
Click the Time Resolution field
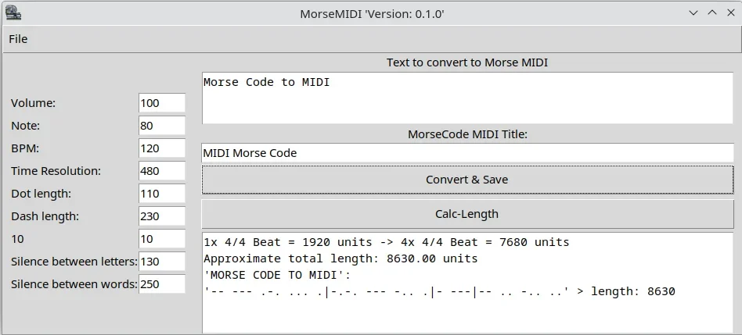click(161, 171)
